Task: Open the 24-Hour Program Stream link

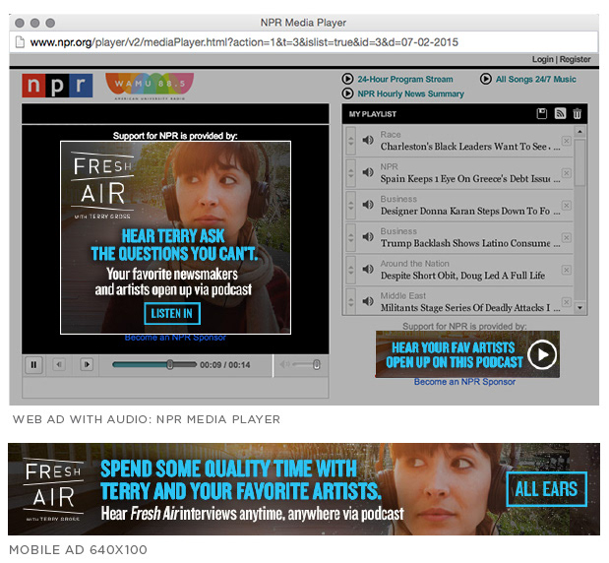Action: click(405, 79)
